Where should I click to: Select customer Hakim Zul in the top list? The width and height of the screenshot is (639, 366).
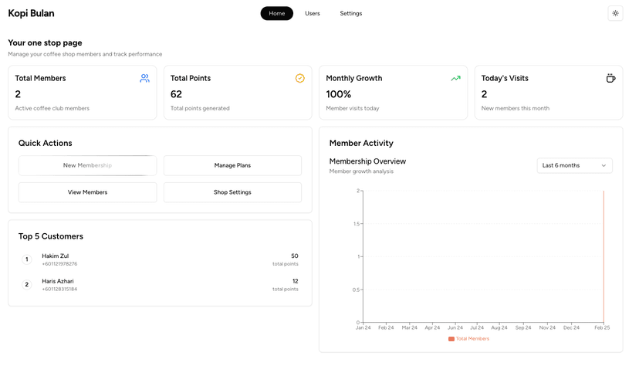[x=56, y=256]
